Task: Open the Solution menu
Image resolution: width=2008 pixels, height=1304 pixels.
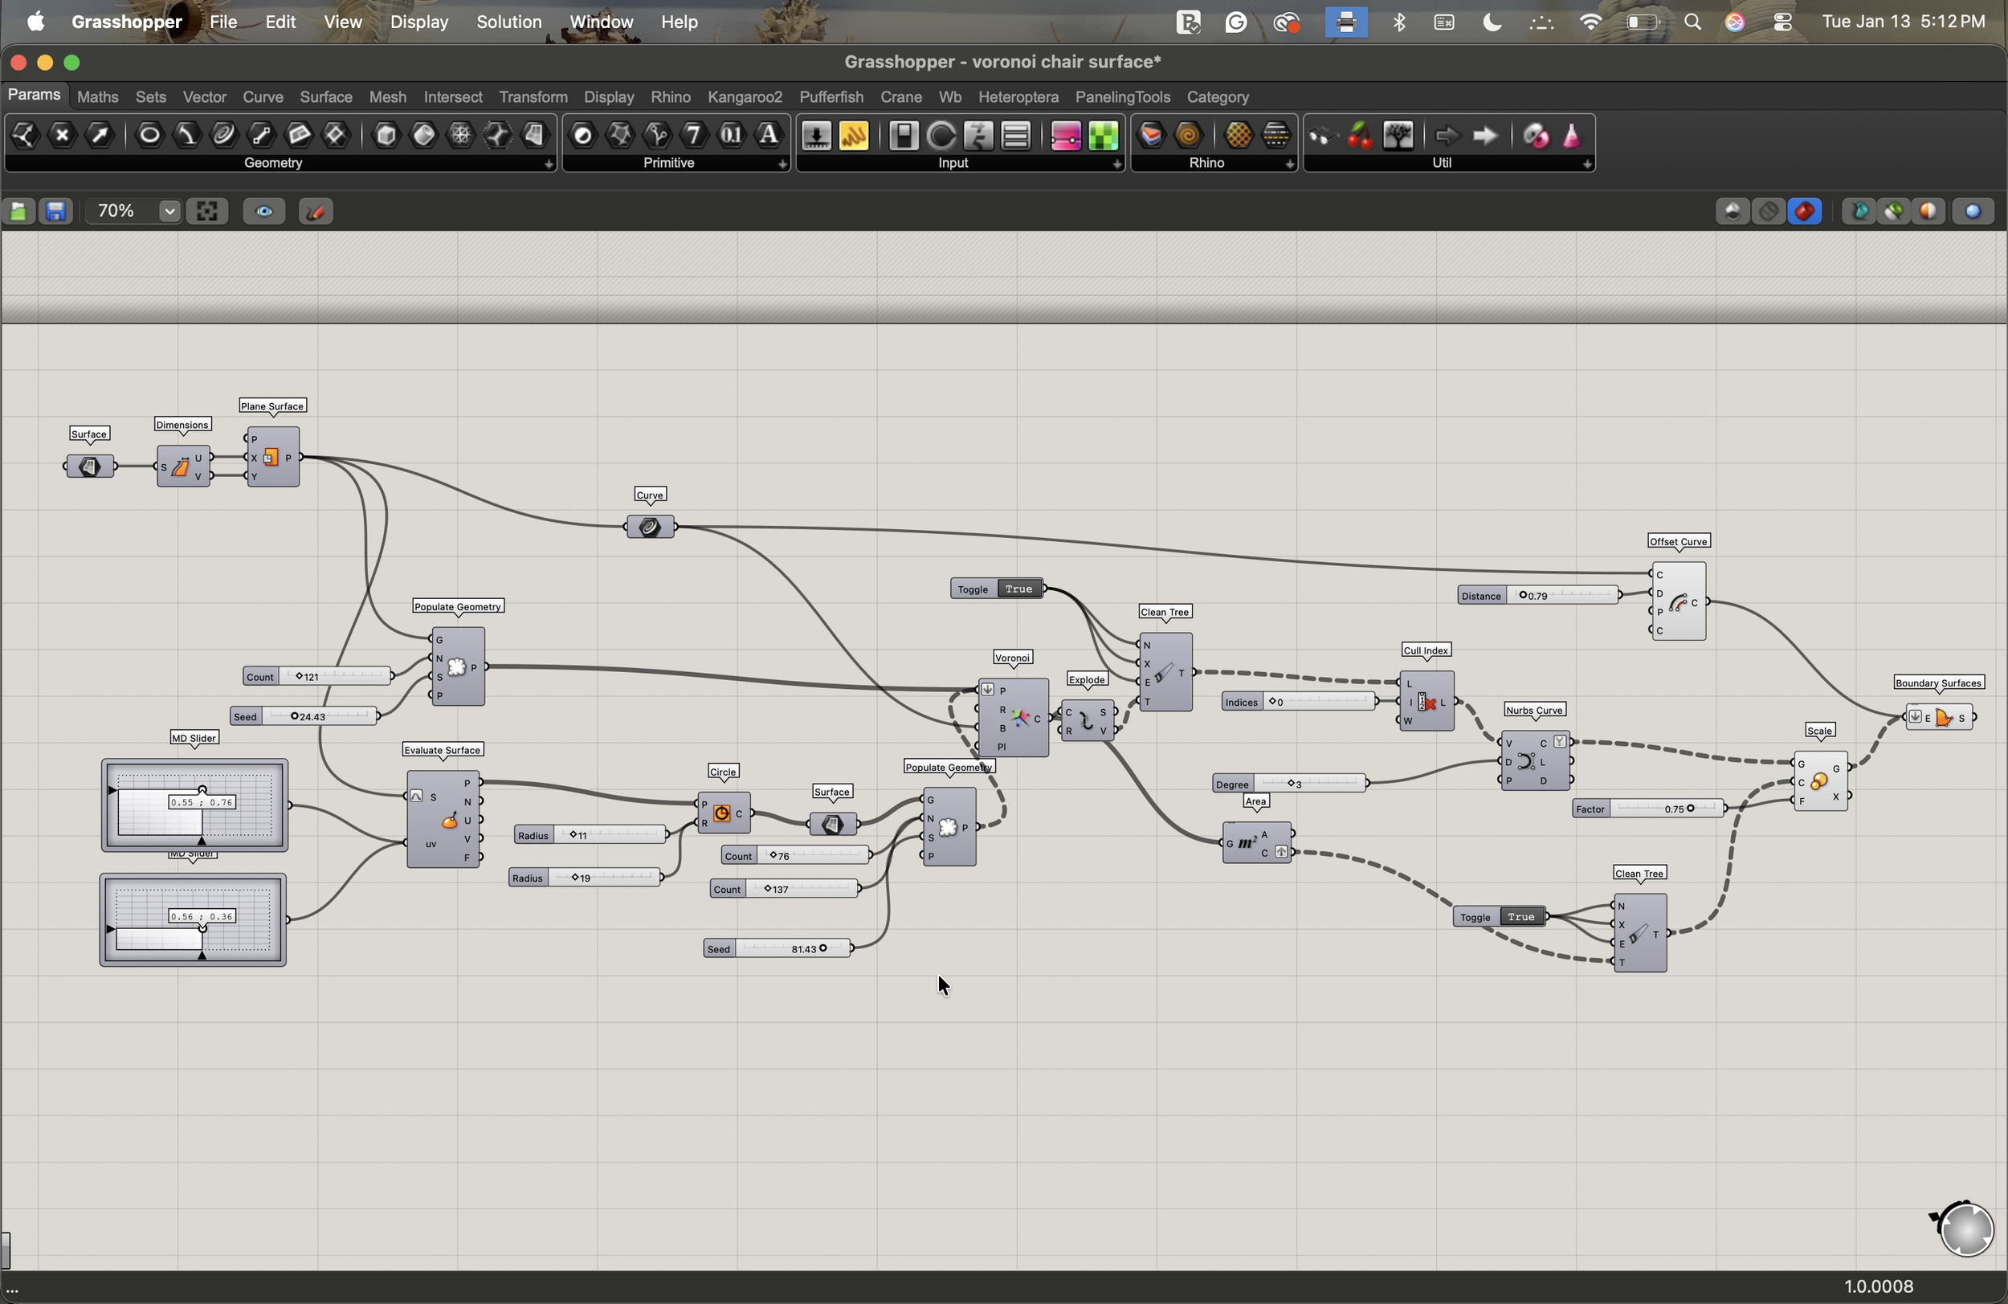Action: point(508,22)
